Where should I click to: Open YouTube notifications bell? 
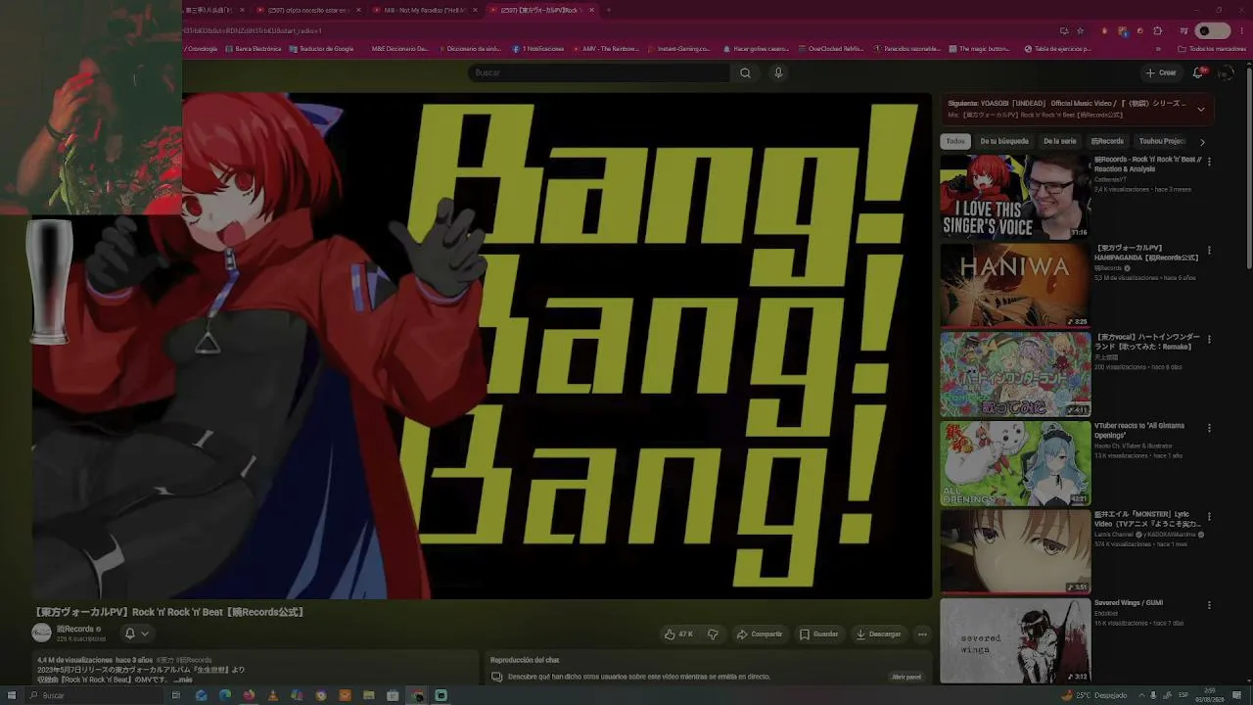tap(1198, 72)
